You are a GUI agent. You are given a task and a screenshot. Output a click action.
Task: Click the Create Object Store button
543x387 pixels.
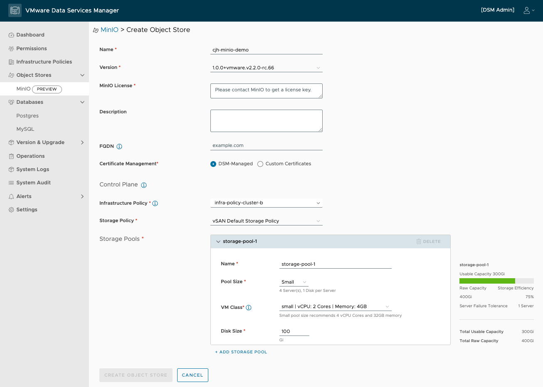point(136,375)
